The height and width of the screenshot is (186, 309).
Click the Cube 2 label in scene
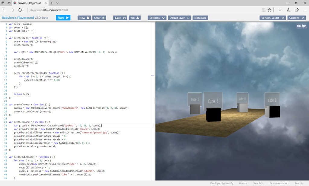pyautogui.click(x=195, y=99)
